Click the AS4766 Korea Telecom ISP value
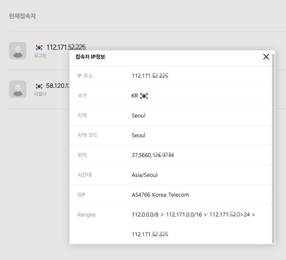This screenshot has height=260, width=286. coord(160,195)
